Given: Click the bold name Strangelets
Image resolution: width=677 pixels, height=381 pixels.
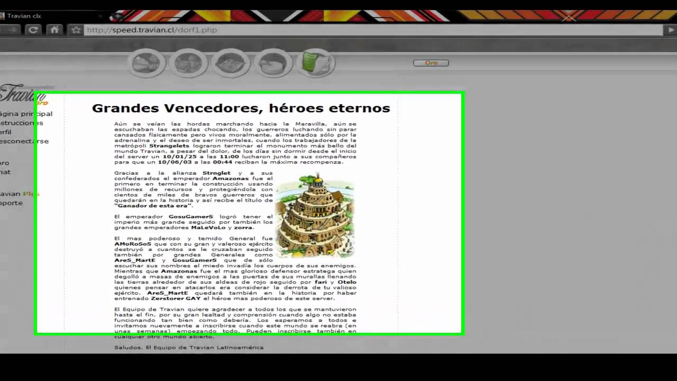Looking at the screenshot, I should pyautogui.click(x=169, y=146).
